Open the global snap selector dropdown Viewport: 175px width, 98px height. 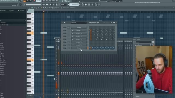click(63, 5)
